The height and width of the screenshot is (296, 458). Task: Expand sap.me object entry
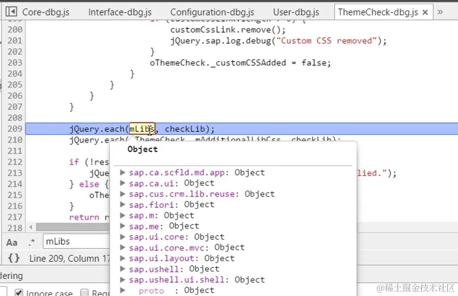123,226
